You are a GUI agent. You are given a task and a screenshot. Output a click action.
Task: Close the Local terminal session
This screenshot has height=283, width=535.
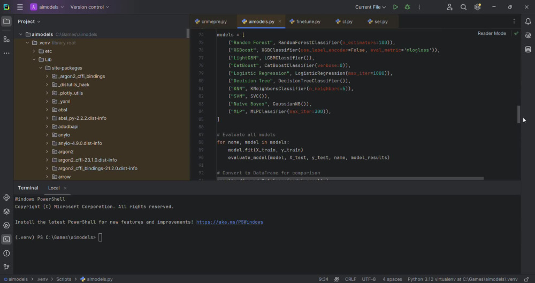(x=65, y=188)
